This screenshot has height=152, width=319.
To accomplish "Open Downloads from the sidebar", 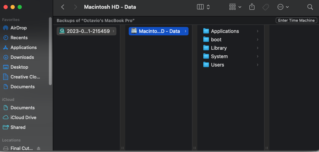I will tap(22, 57).
